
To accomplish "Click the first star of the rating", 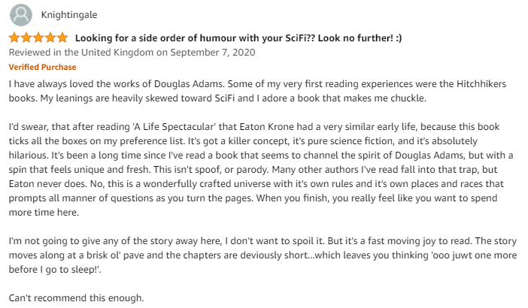I will click(14, 38).
